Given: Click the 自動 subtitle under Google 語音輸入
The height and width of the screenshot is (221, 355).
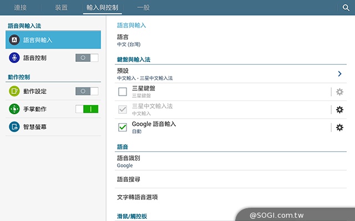Looking at the screenshot, I should (x=137, y=131).
